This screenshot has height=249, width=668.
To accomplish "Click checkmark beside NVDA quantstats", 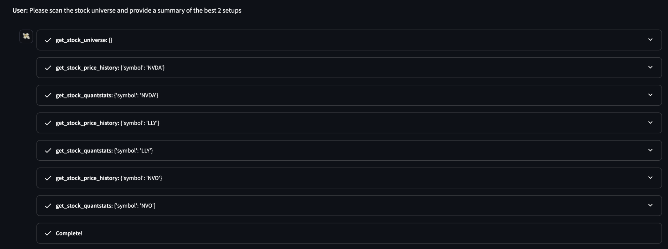I will tap(48, 95).
